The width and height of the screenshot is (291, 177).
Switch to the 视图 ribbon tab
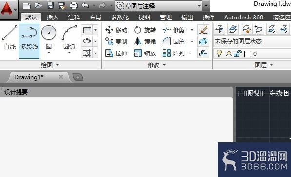tap(144, 17)
